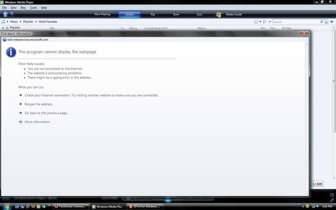Switch to DFX 8 for Windows taskbar button
This screenshot has width=336, height=210.
click(x=145, y=207)
